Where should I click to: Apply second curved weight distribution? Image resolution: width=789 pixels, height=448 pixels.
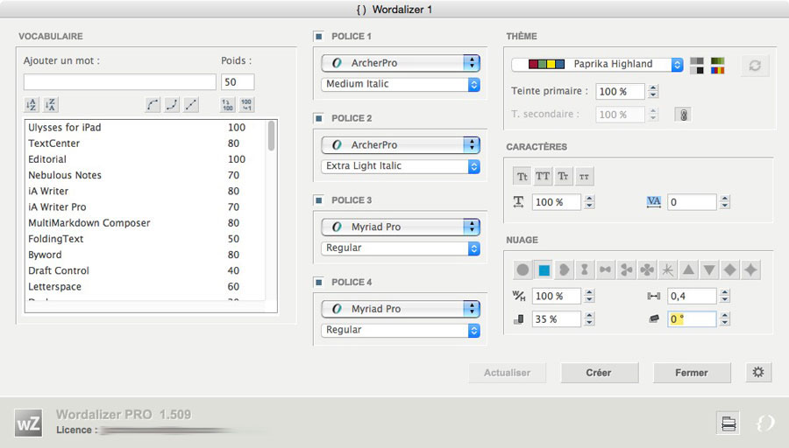(x=172, y=104)
